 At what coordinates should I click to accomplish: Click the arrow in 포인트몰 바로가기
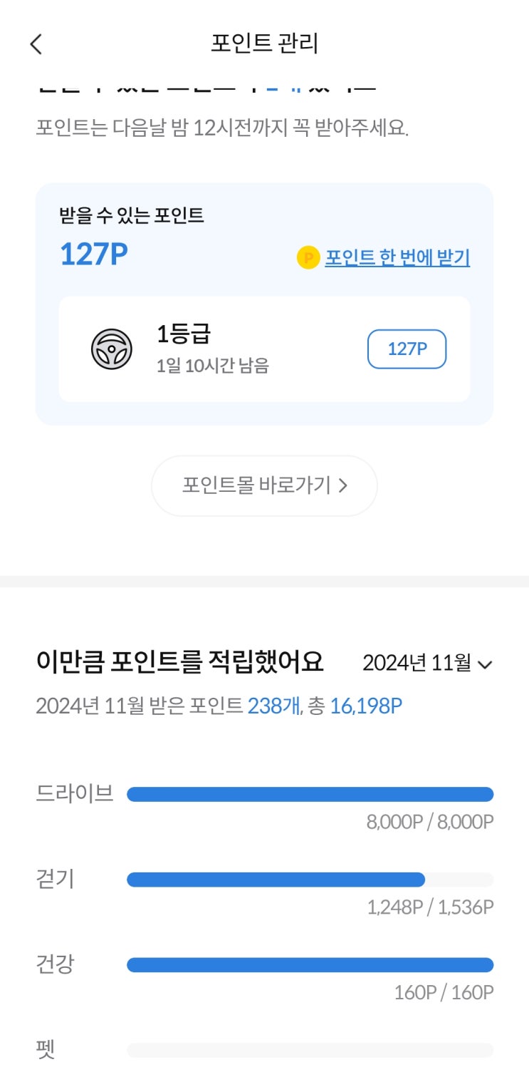[343, 486]
